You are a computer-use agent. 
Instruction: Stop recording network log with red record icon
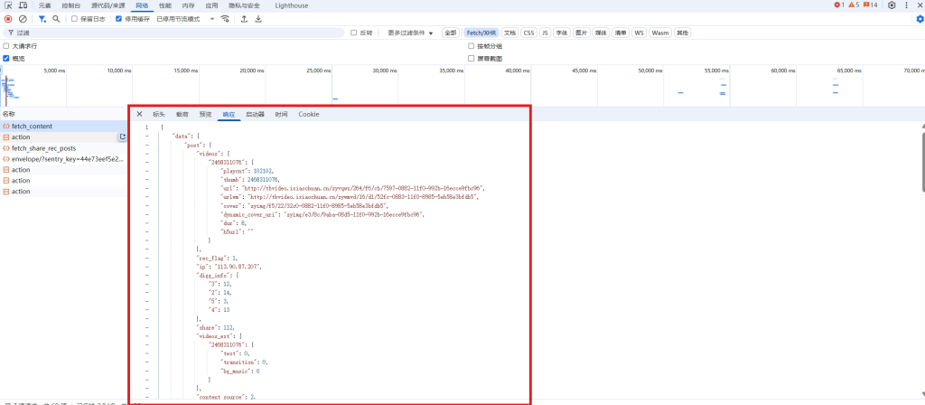8,18
